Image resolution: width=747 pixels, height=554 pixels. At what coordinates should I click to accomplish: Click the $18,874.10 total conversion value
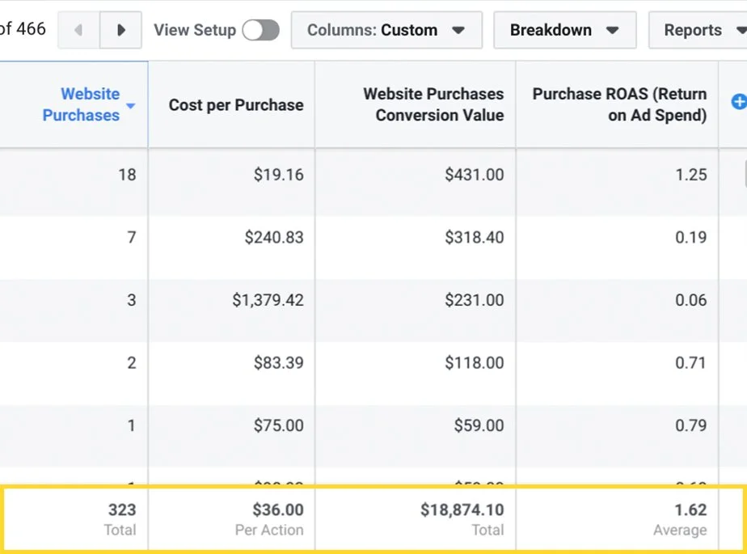click(x=462, y=510)
